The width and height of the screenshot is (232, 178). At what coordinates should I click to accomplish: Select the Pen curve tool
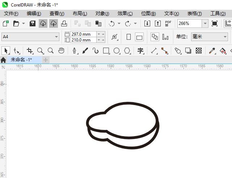[x=75, y=51]
